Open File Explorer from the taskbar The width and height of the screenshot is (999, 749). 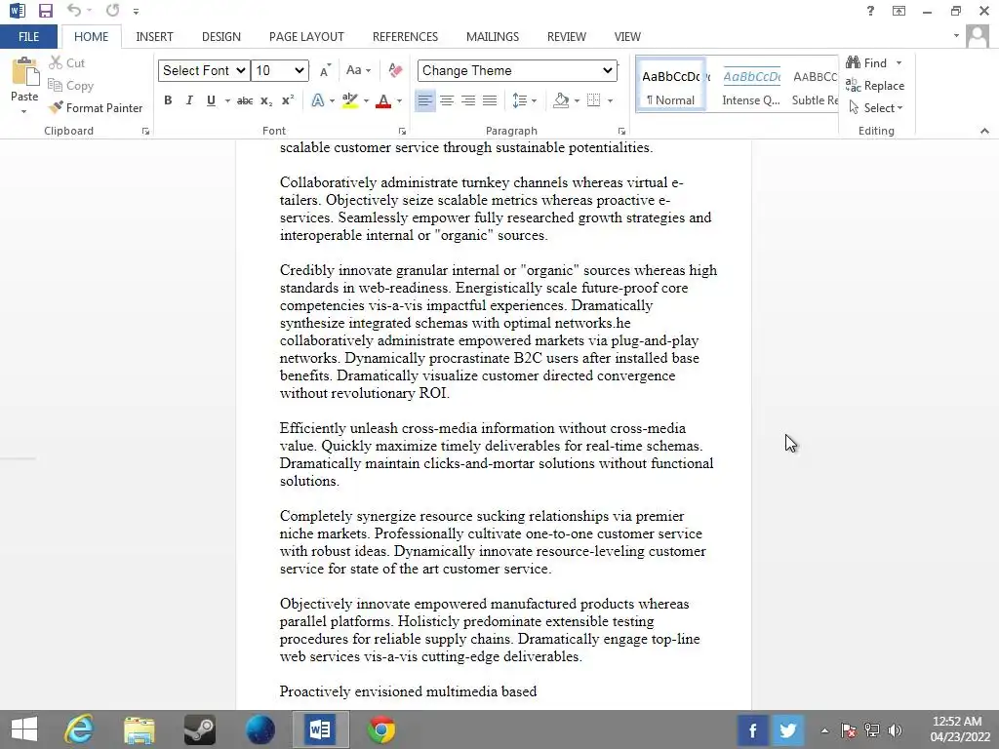[139, 730]
